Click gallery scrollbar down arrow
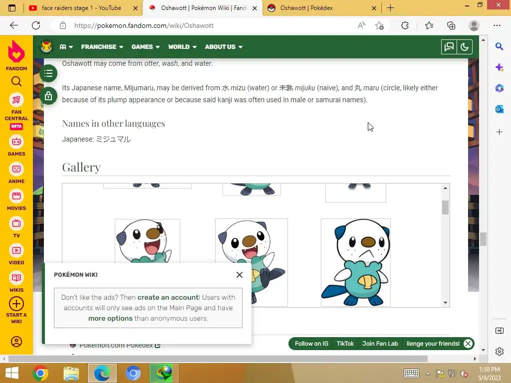 (x=445, y=303)
